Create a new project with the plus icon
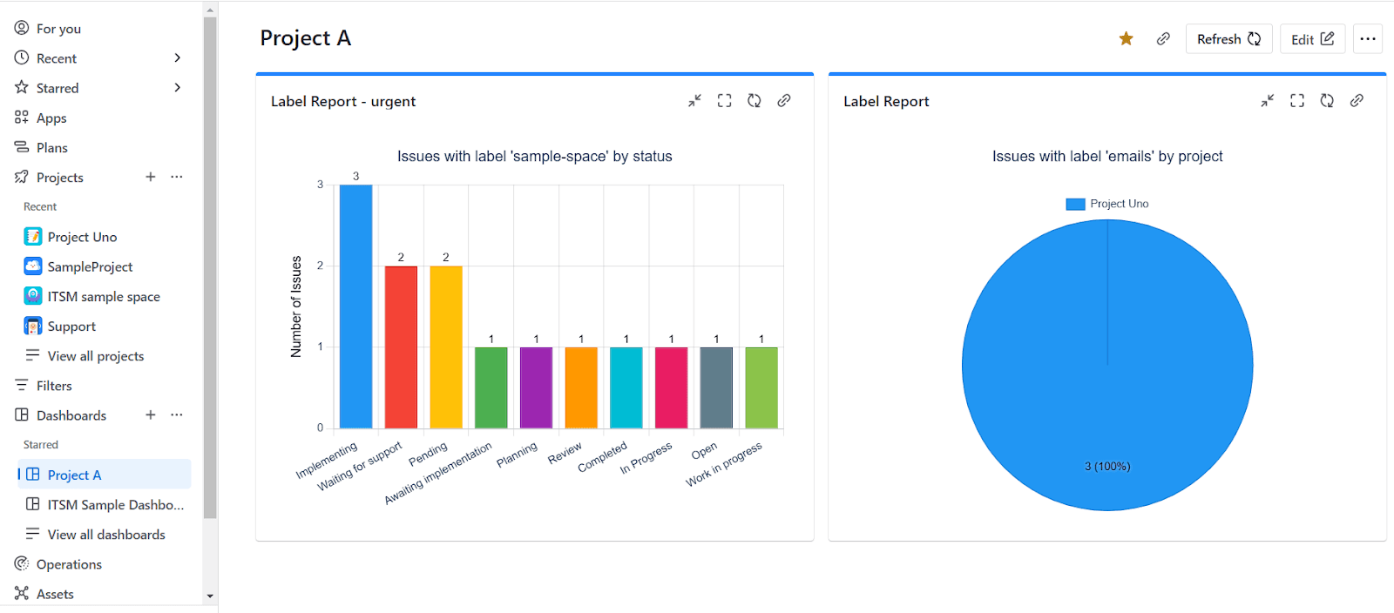Viewport: 1394px width, 613px height. (x=151, y=177)
